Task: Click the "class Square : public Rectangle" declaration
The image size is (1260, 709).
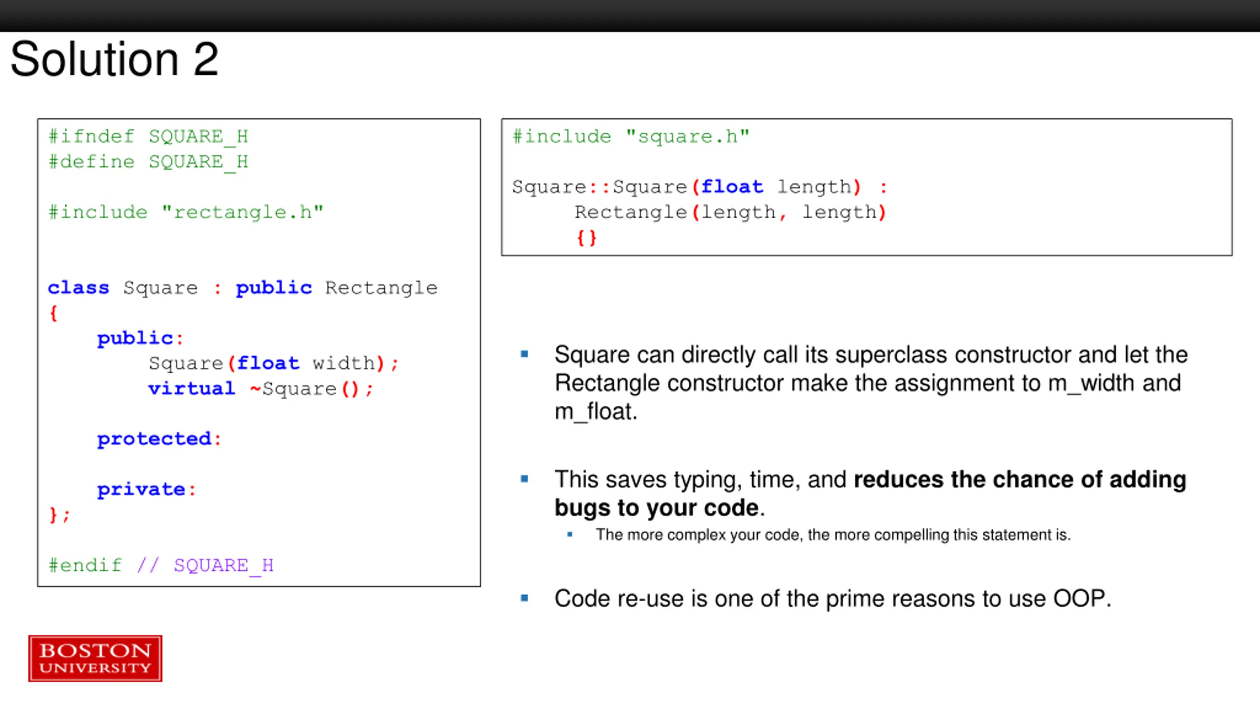Action: point(243,288)
